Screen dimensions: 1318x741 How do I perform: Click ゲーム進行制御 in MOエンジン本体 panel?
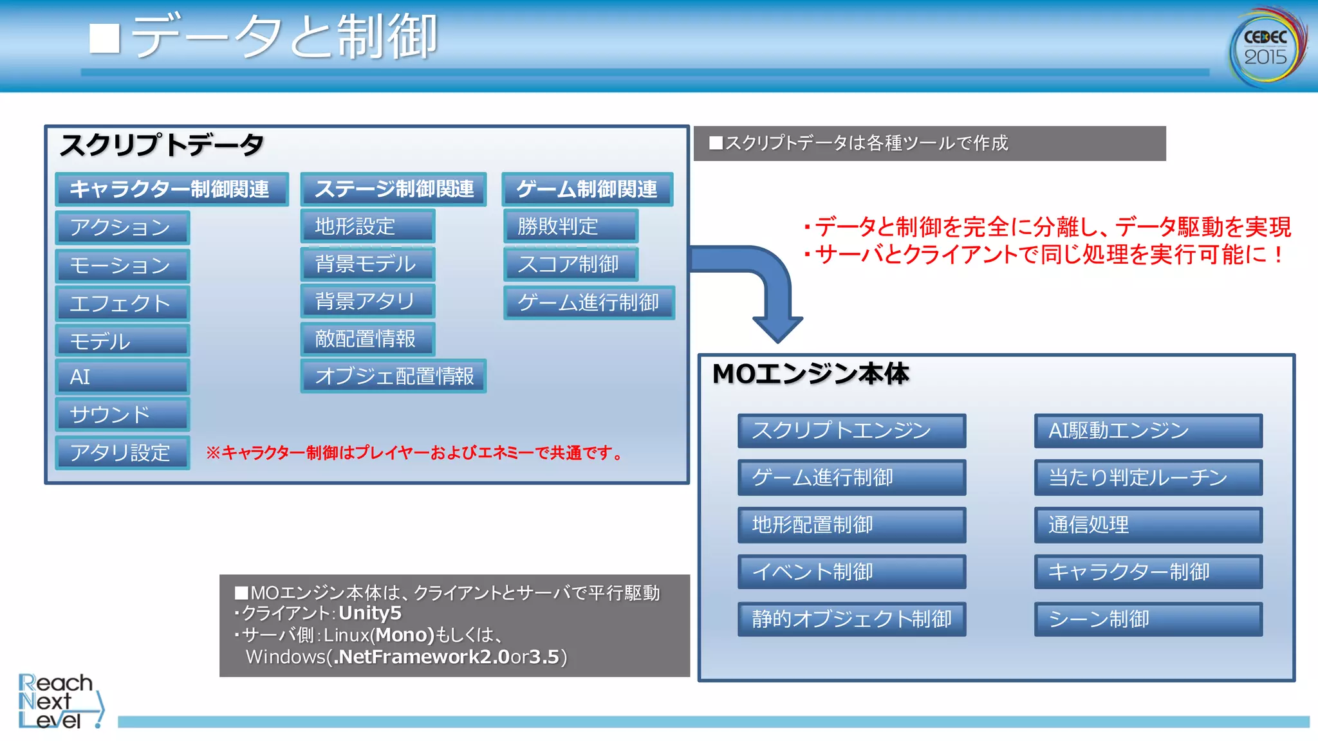851,478
